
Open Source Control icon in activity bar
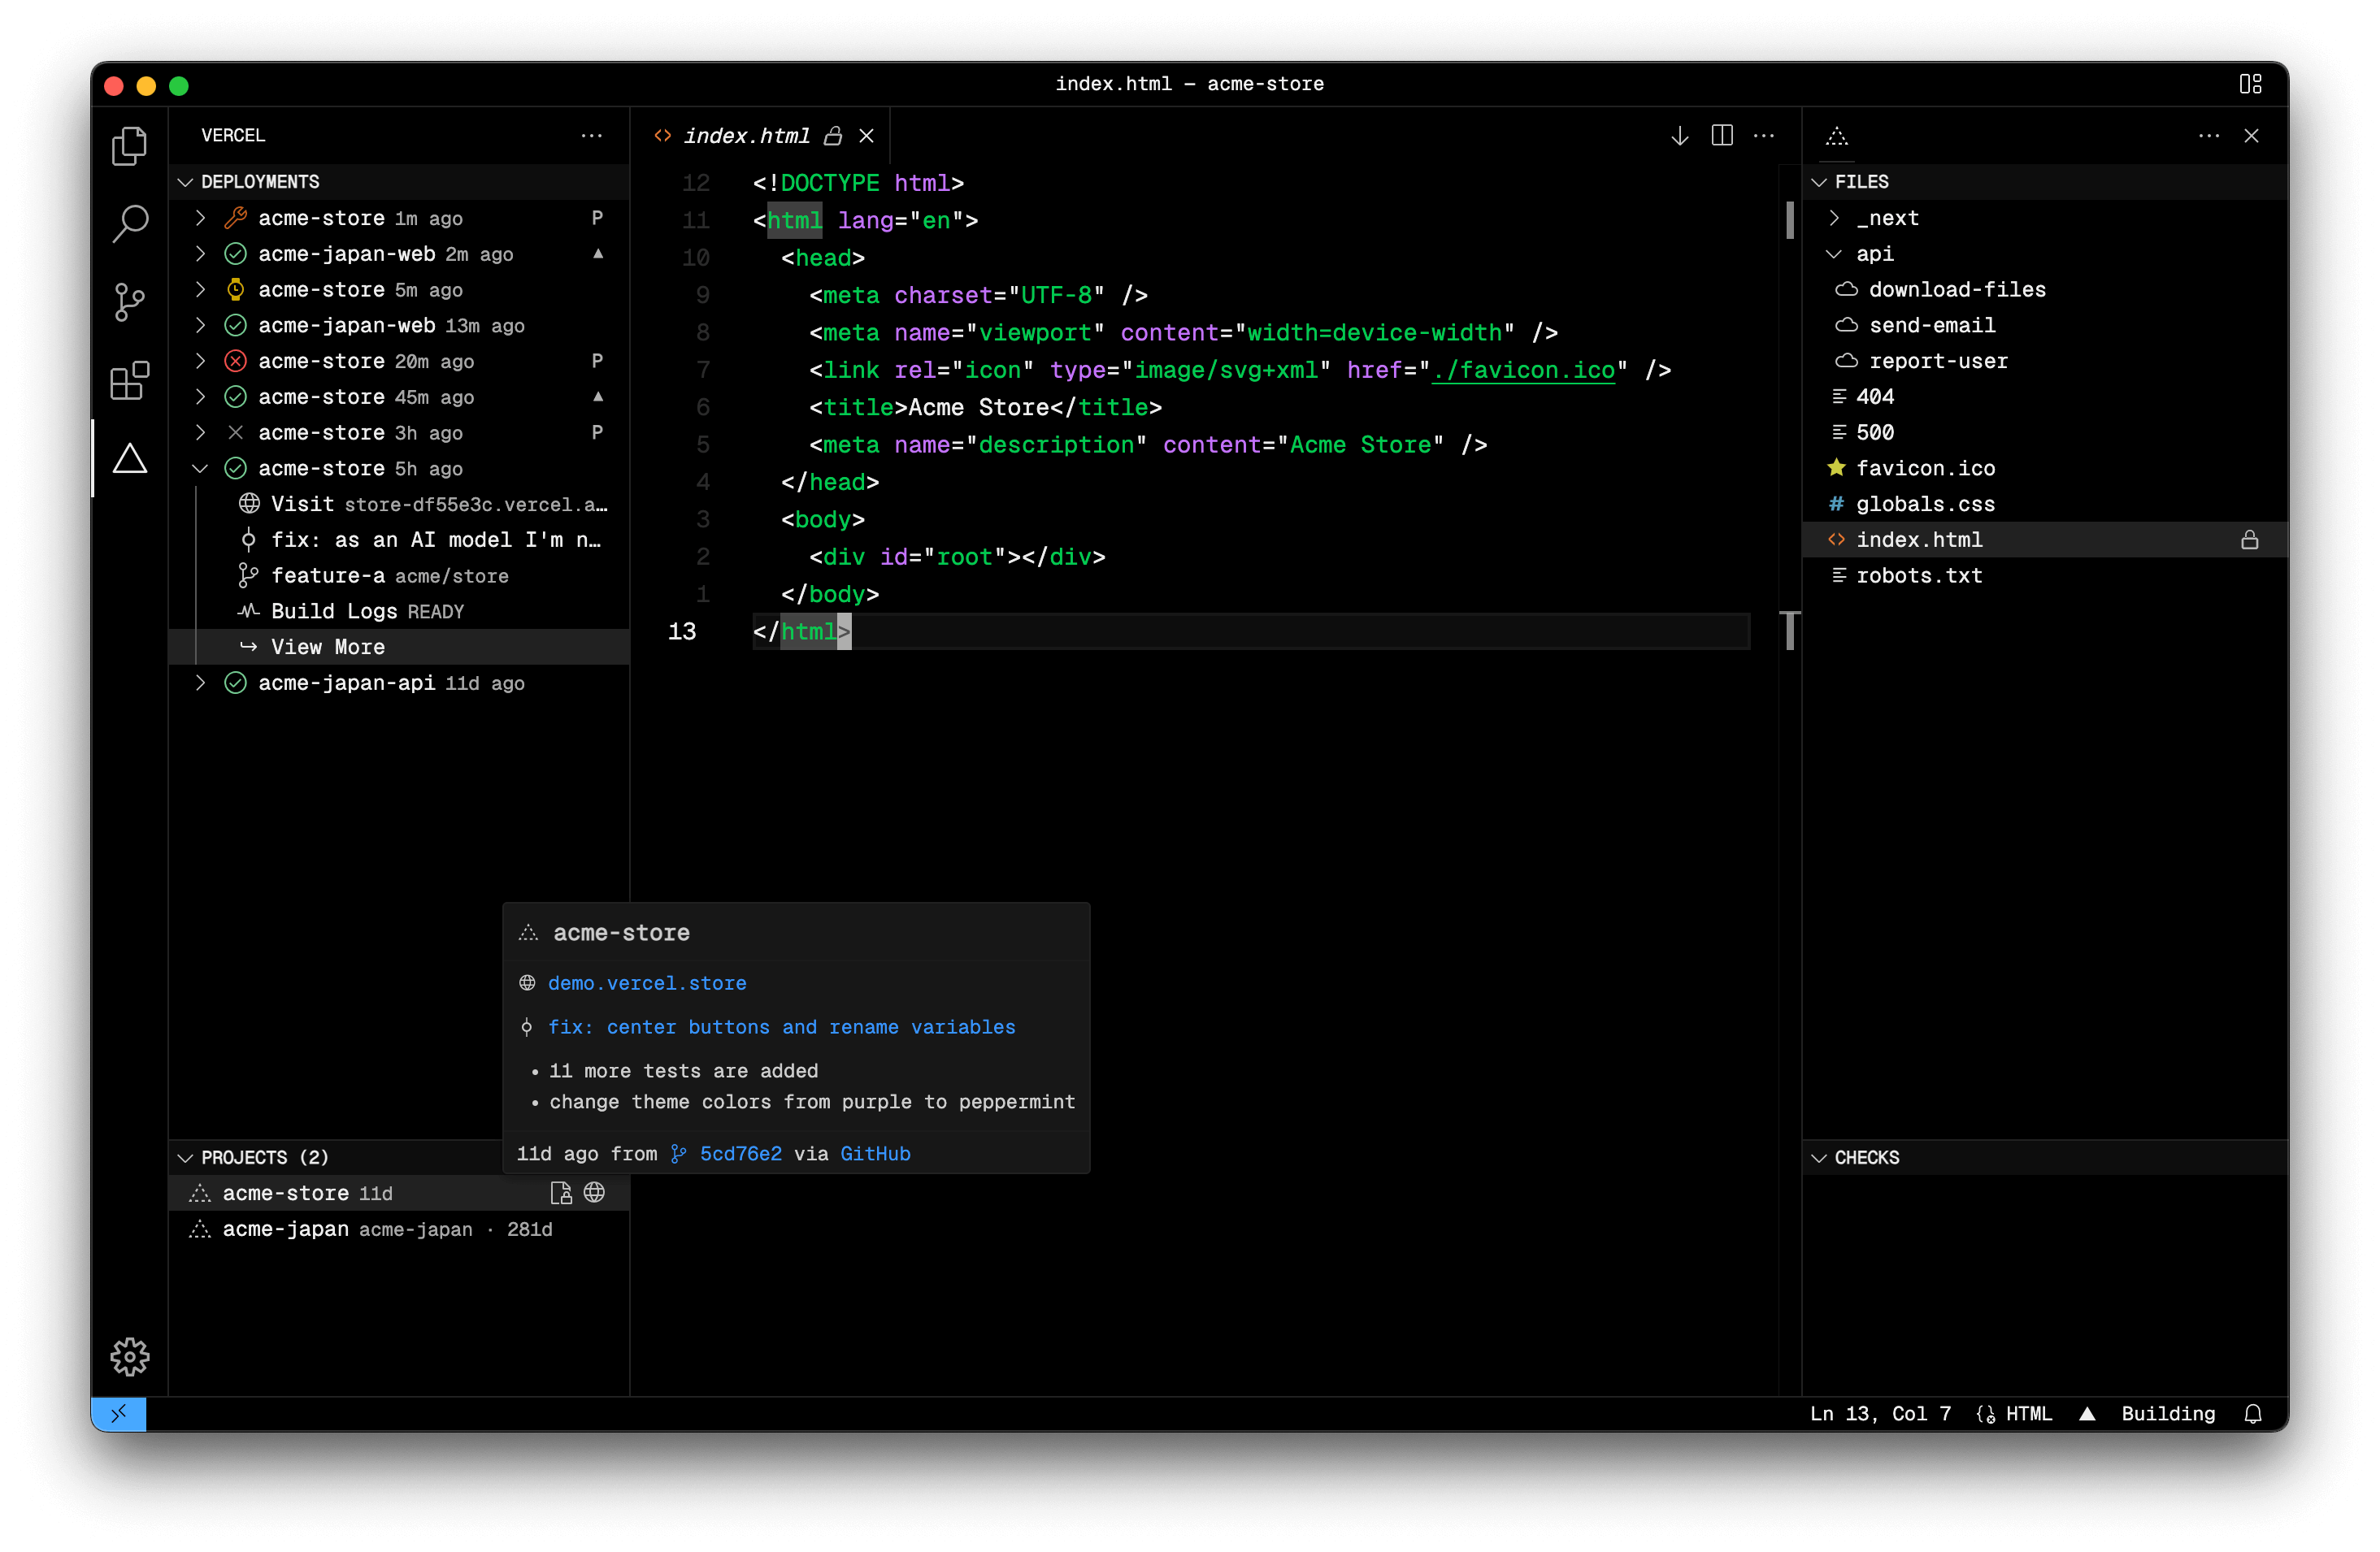(129, 301)
